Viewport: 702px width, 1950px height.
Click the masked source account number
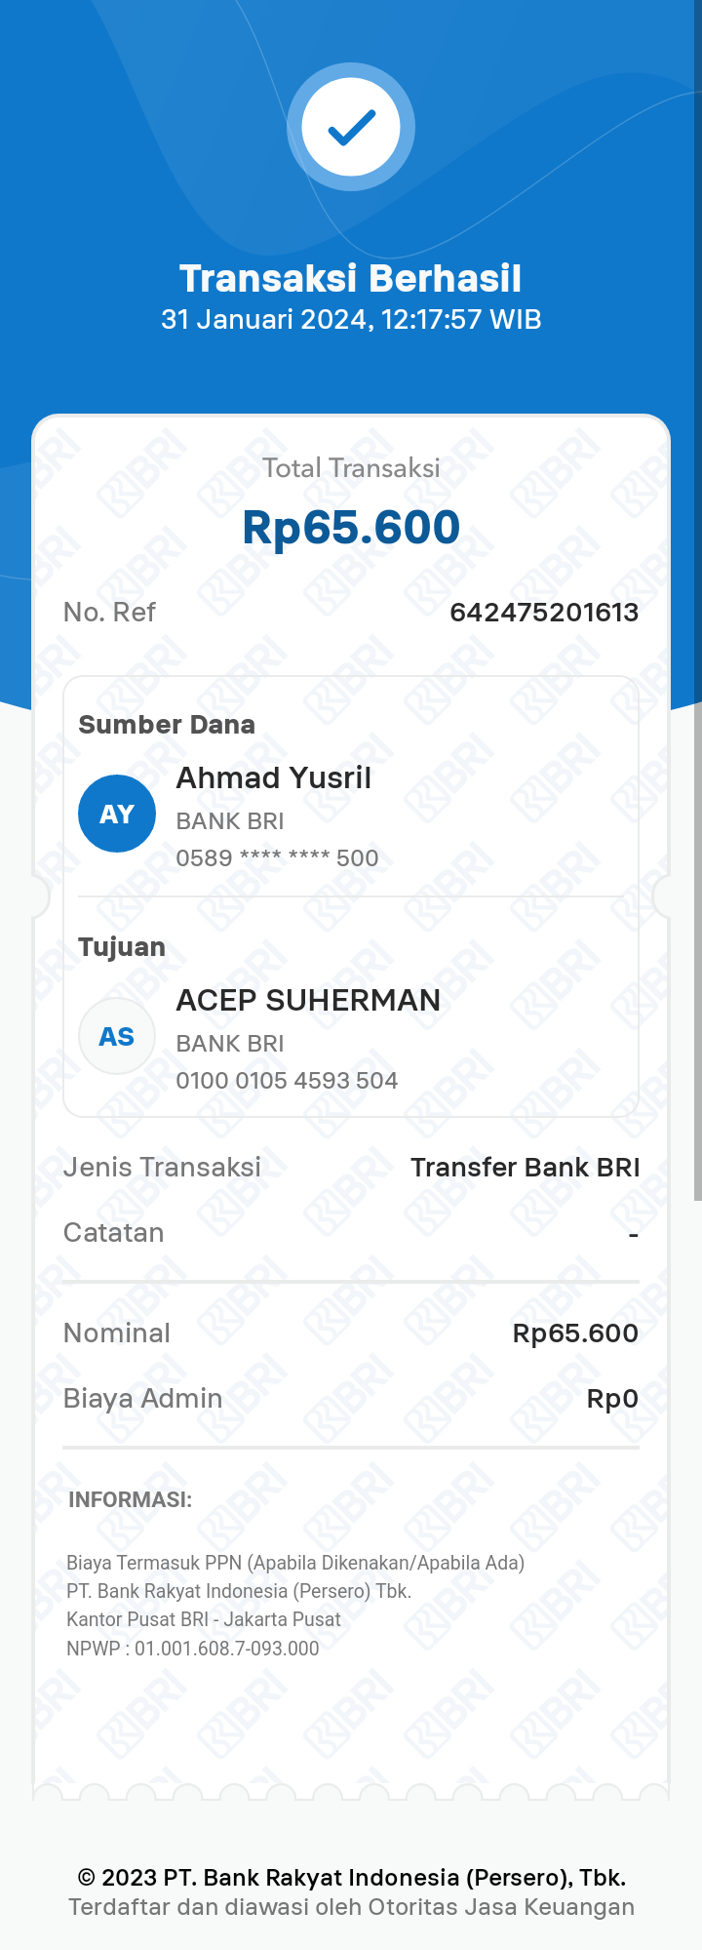pos(277,858)
